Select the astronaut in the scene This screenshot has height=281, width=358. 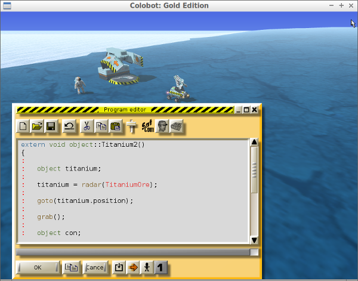[x=80, y=85]
